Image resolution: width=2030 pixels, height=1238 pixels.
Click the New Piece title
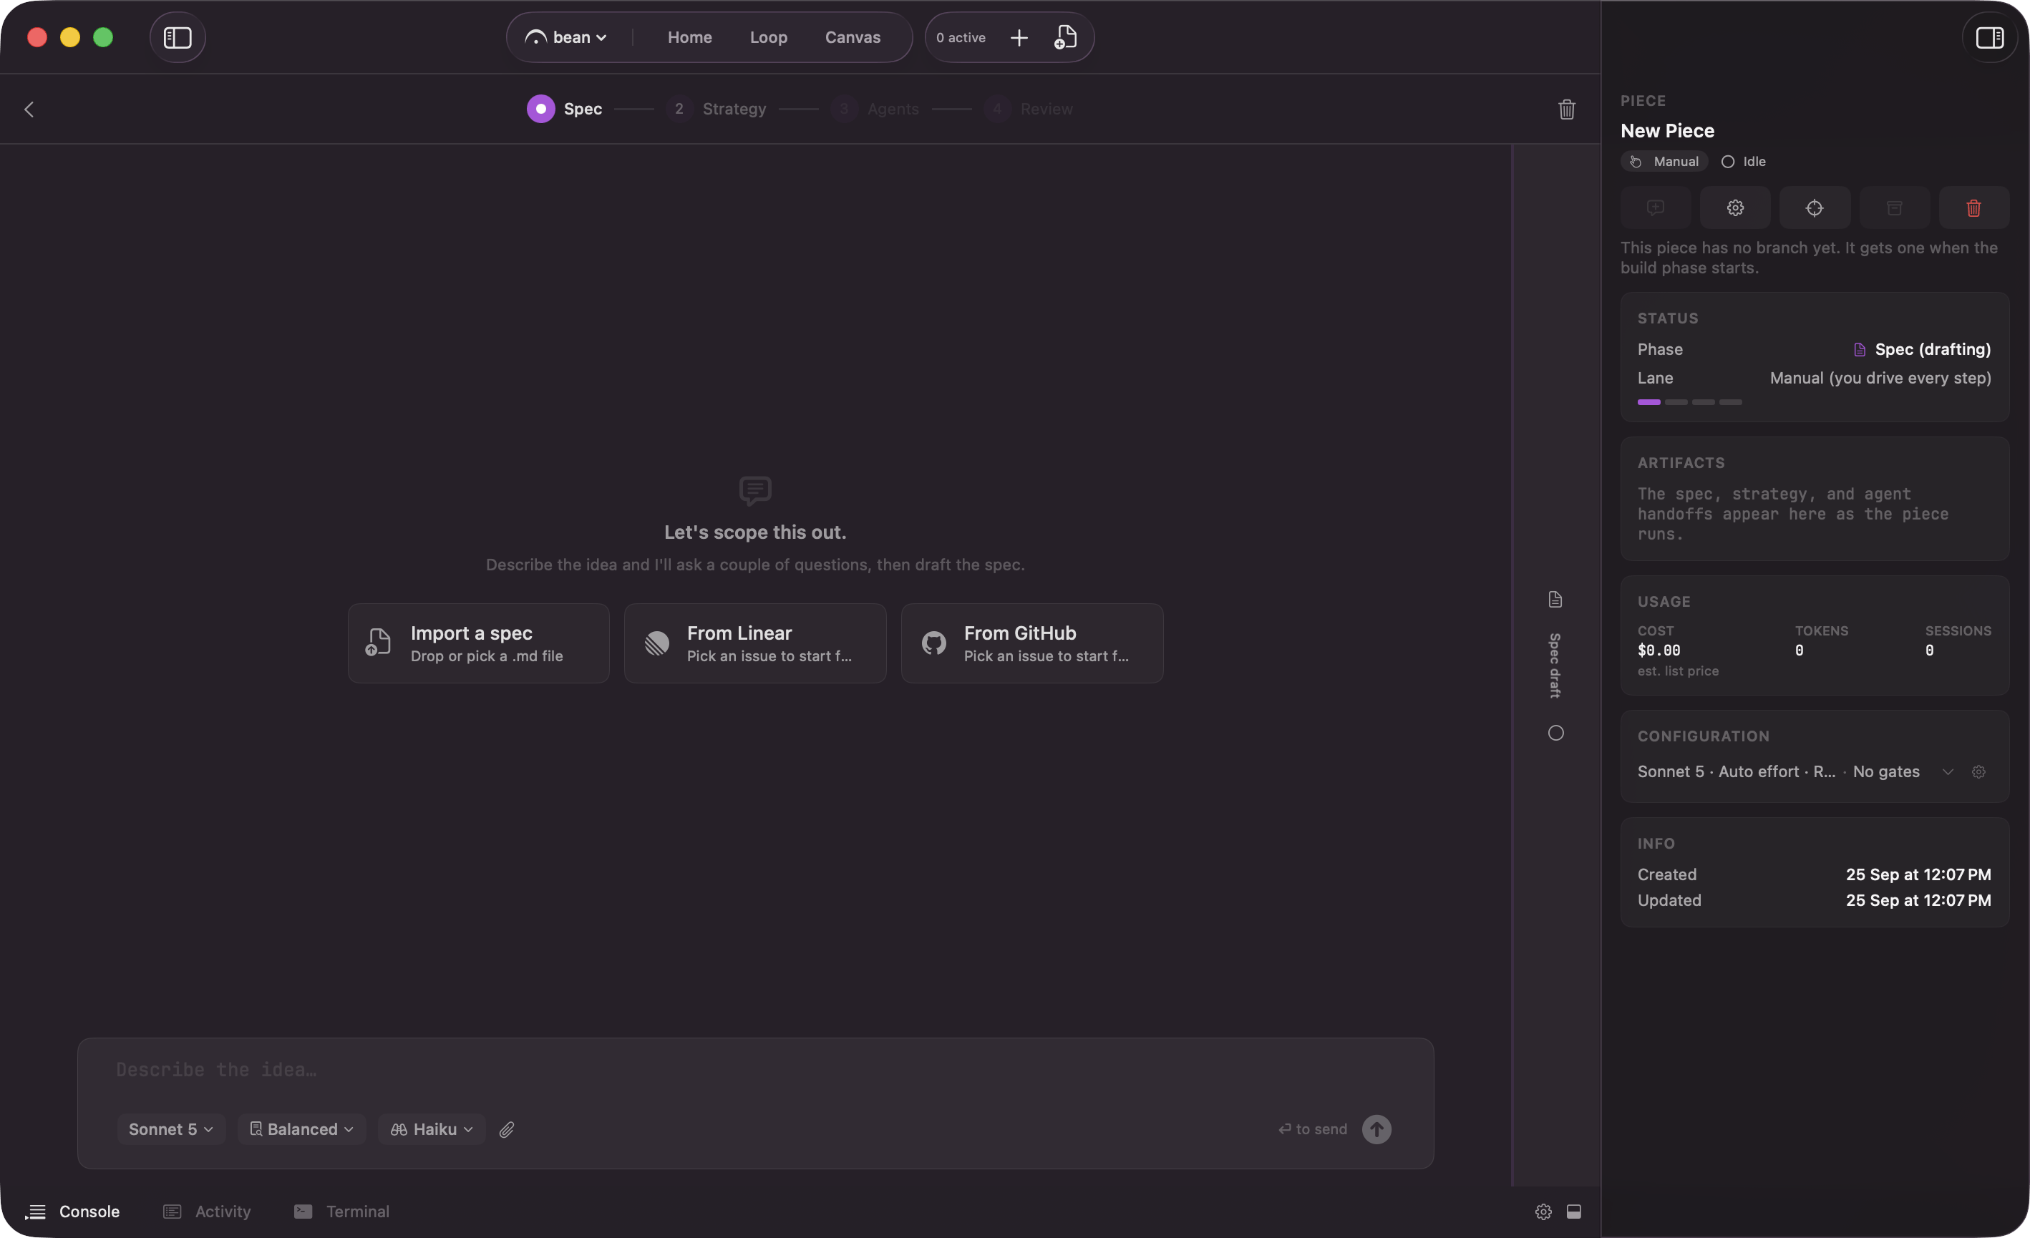pos(1666,130)
